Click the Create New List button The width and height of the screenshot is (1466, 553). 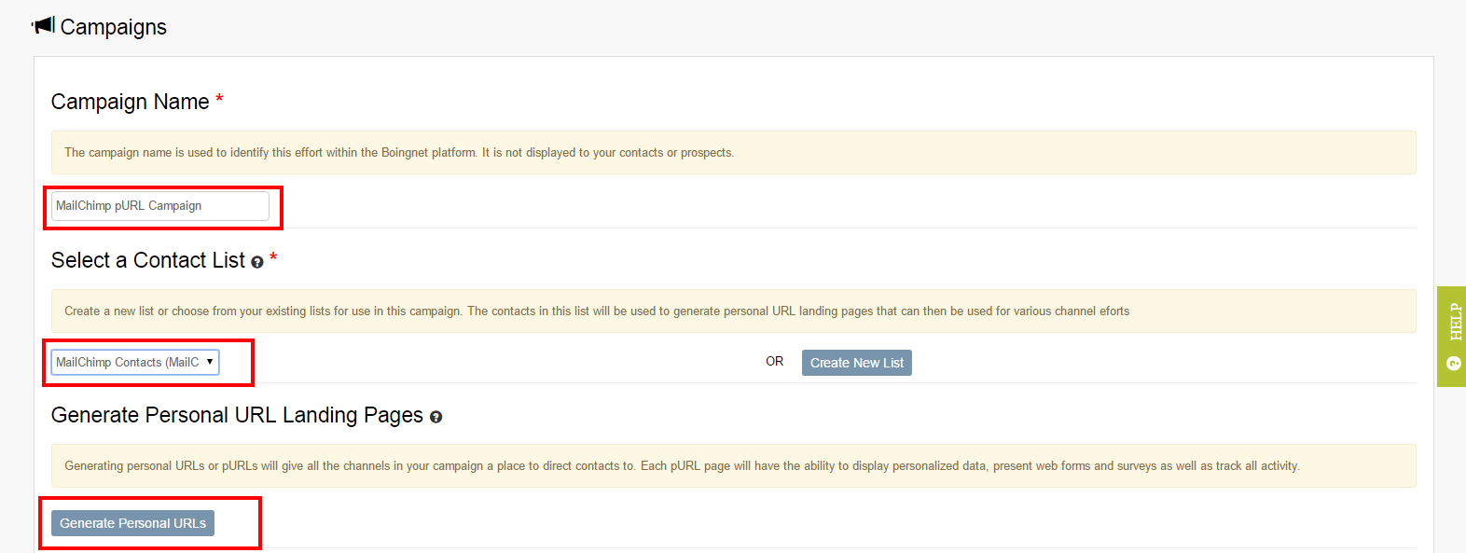(x=857, y=363)
